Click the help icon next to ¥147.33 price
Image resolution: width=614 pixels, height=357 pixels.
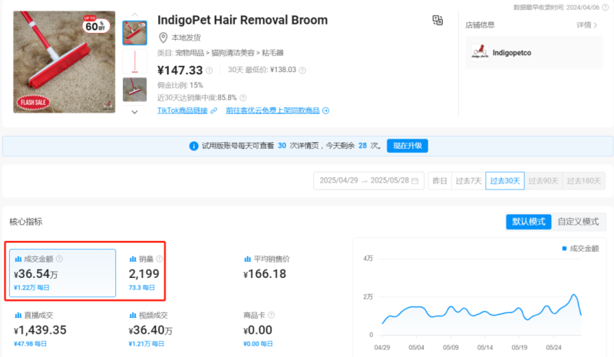click(209, 71)
